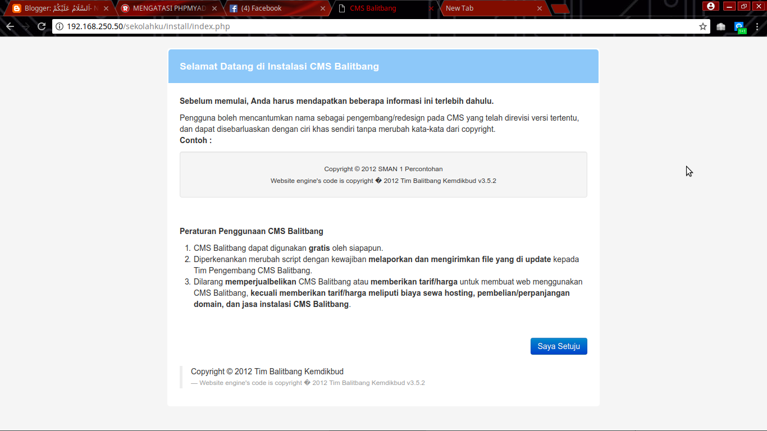767x431 pixels.
Task: Click the browser forward arrow
Action: pyautogui.click(x=26, y=26)
